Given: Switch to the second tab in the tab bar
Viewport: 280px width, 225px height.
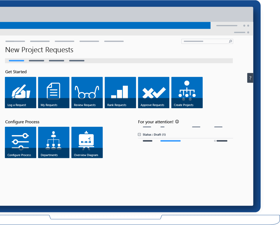Looking at the screenshot, I should click(36, 61).
